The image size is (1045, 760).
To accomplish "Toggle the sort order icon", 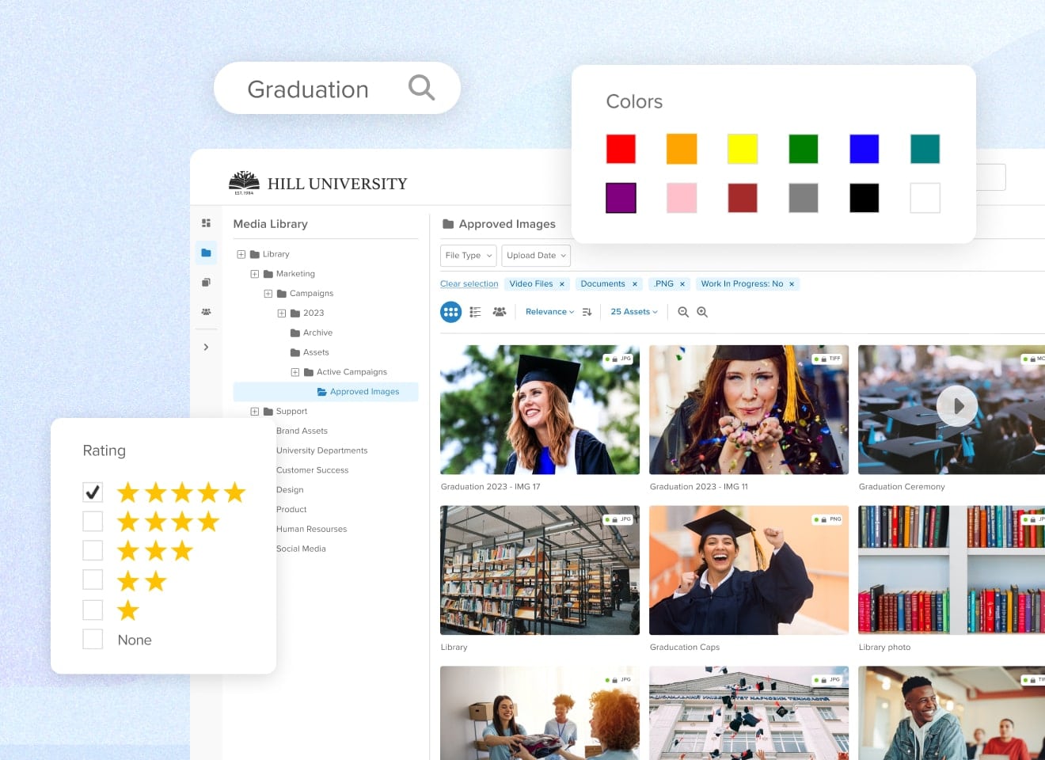I will click(587, 312).
